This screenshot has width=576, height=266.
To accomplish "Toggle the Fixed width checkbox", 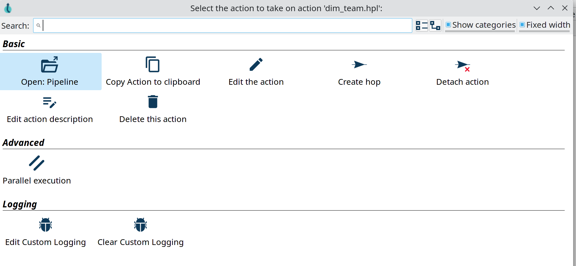I will coord(522,25).
